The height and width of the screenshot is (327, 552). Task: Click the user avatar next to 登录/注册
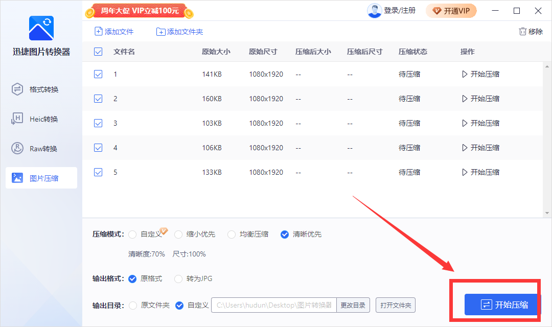tap(375, 10)
